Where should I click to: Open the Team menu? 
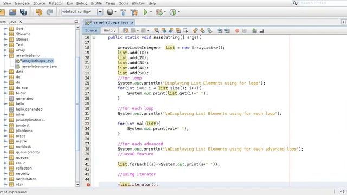110,3
